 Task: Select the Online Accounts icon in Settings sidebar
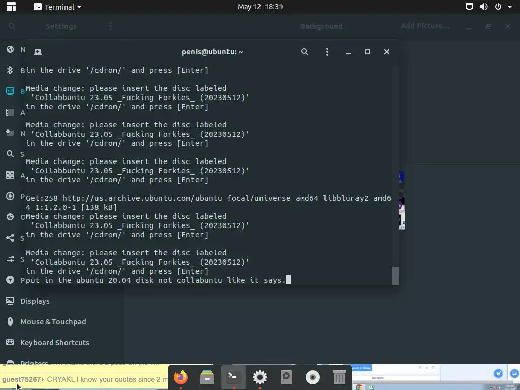(x=10, y=217)
